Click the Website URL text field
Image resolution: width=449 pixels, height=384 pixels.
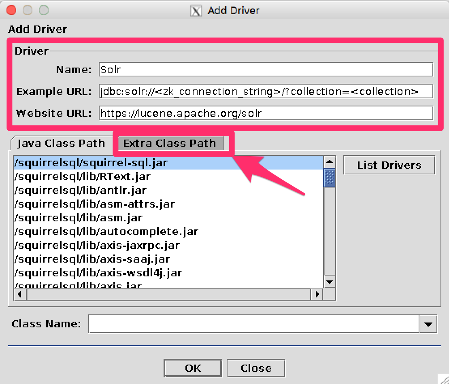click(266, 113)
